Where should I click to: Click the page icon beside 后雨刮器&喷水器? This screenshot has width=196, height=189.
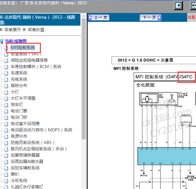tap(6, 162)
